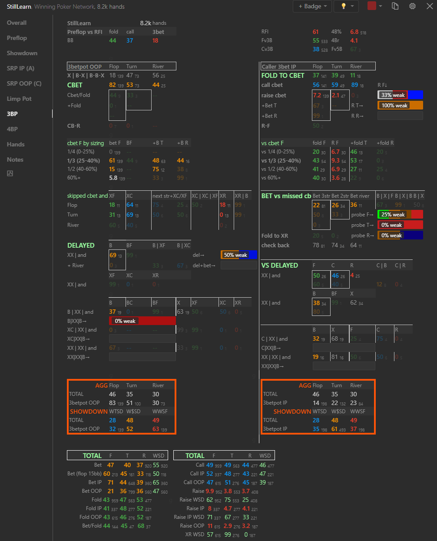Click the 4B% value 6.8

(354, 32)
